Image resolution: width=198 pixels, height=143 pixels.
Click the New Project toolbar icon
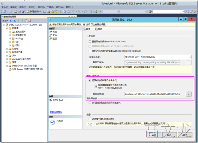(4, 11)
